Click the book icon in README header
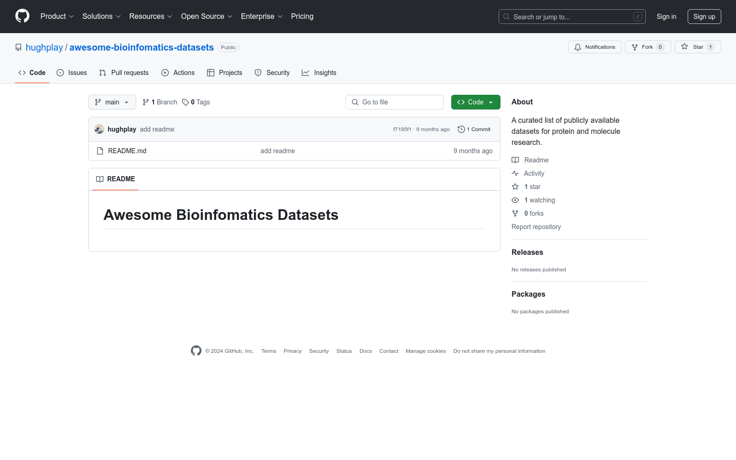This screenshot has height=460, width=736. (100, 179)
